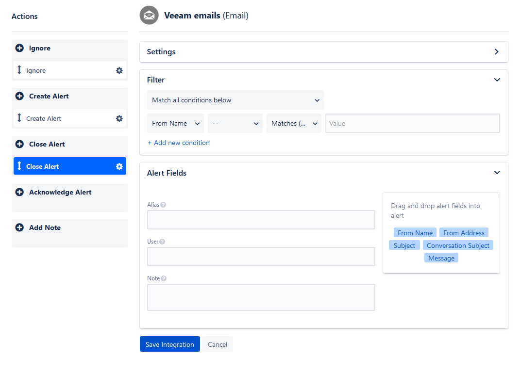Screen dimensions: 521x374
Task: Click the Acknowledge Alert action header
Action: 60,193
